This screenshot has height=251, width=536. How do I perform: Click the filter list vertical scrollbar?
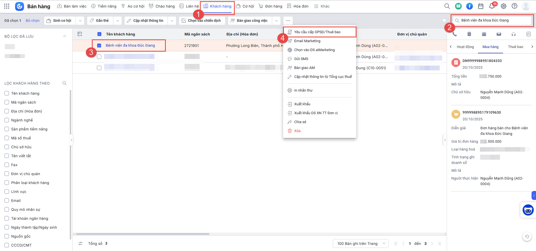click(x=70, y=165)
